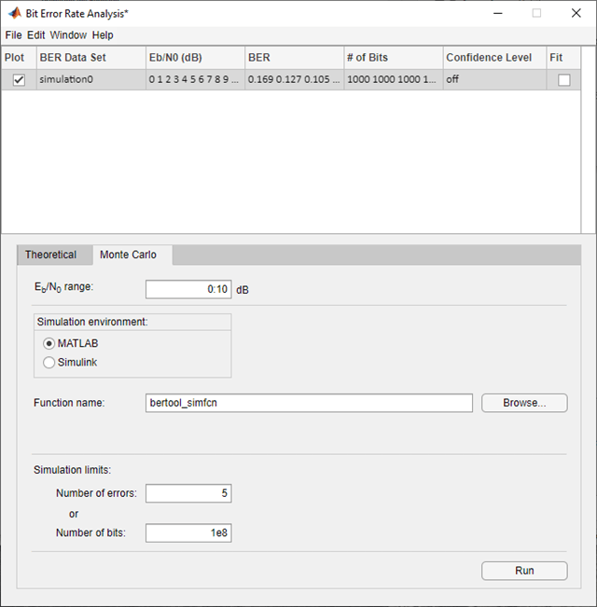Image resolution: width=597 pixels, height=607 pixels.
Task: Click the BER column header
Action: pos(294,58)
